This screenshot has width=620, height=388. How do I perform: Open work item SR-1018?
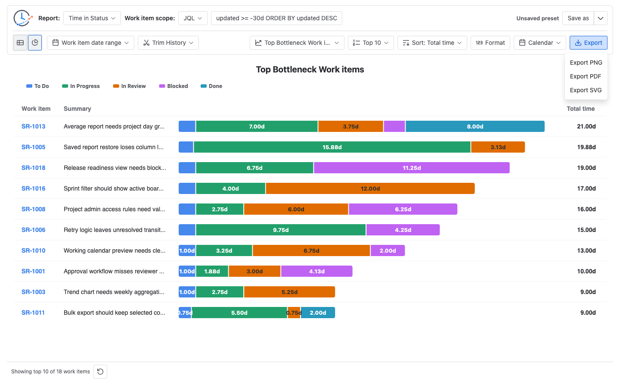34,168
